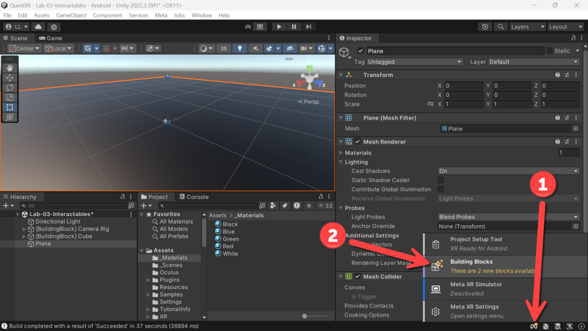The image size is (588, 331).
Task: Open the mesh object picker circle
Action: (x=575, y=128)
